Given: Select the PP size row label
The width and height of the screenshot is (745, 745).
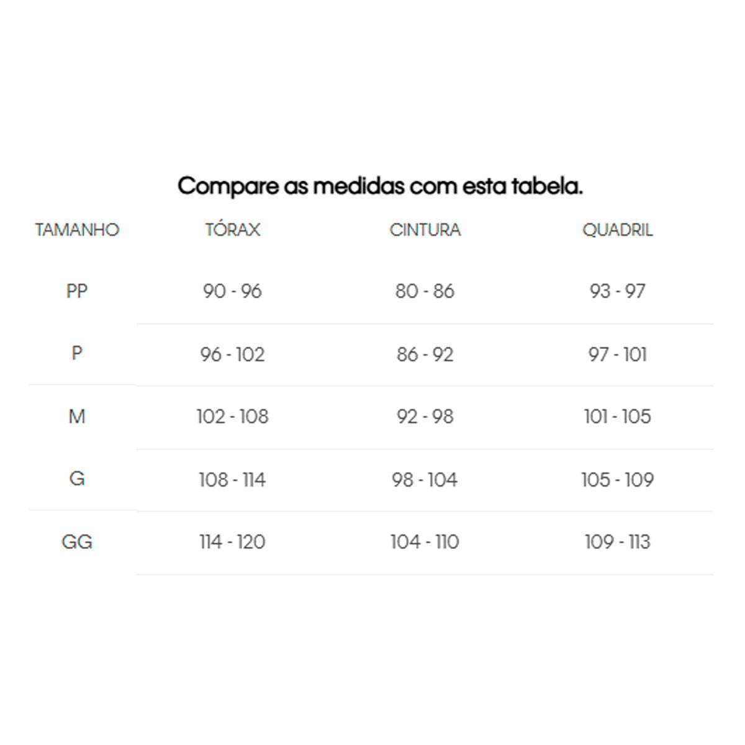Looking at the screenshot, I should tap(77, 291).
